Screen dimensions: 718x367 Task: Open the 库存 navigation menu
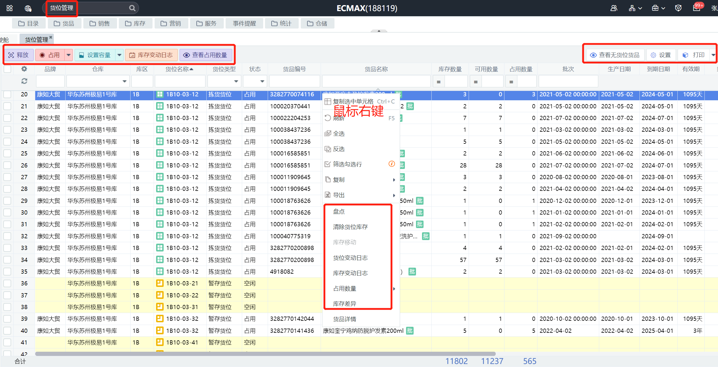tap(135, 23)
